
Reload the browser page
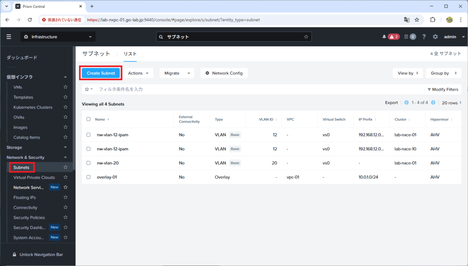point(30,19)
